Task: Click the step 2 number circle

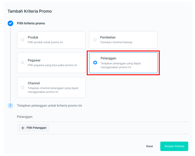Action: point(10,105)
